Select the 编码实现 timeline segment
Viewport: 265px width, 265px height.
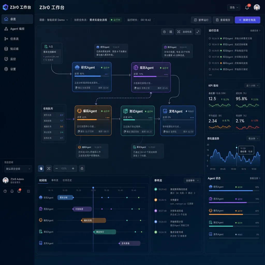coord(94,220)
